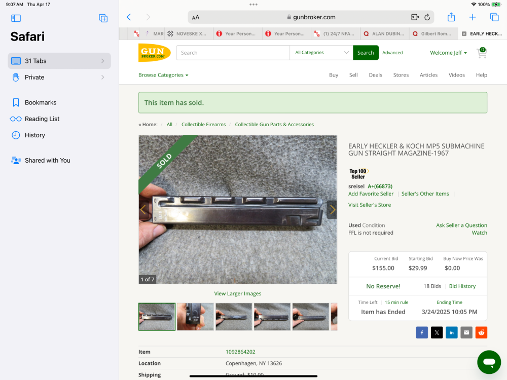Screen dimensions: 507x380
Task: Open the All Categories dropdown
Action: coord(321,53)
